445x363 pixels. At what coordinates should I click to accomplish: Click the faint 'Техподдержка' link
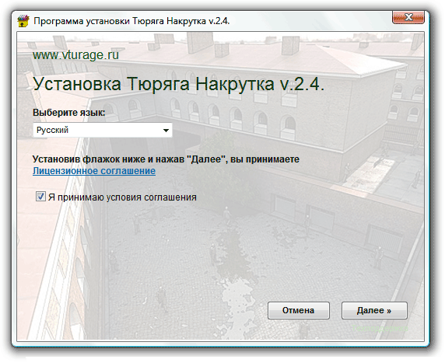[x=380, y=328]
